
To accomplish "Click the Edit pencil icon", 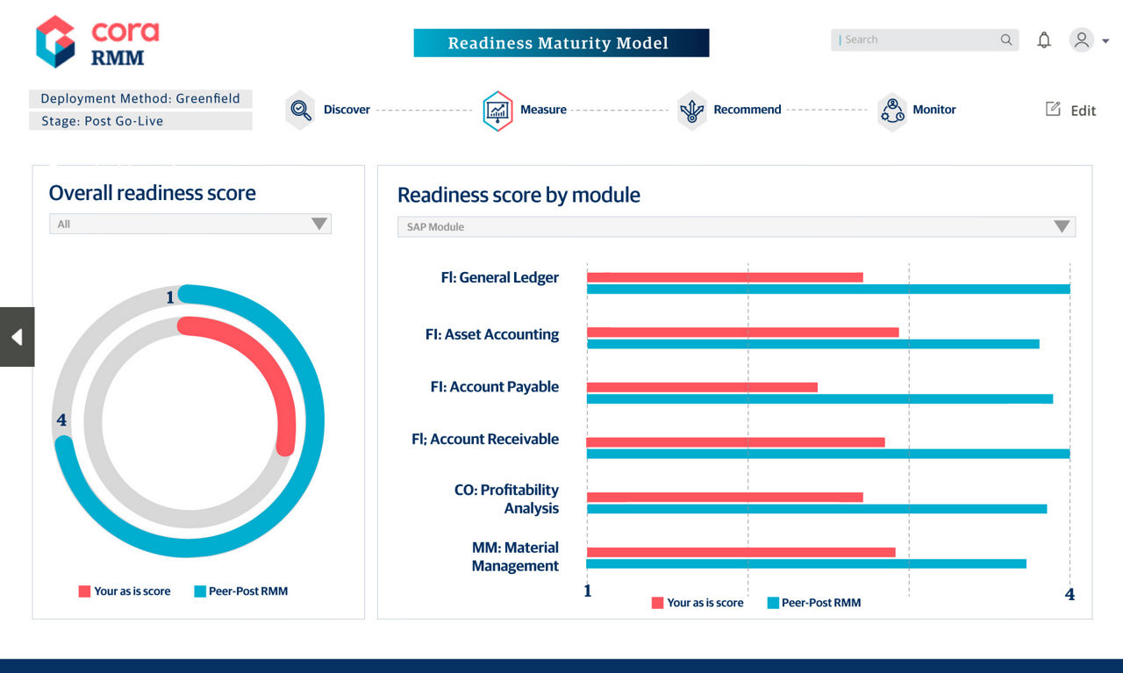I will click(1053, 109).
